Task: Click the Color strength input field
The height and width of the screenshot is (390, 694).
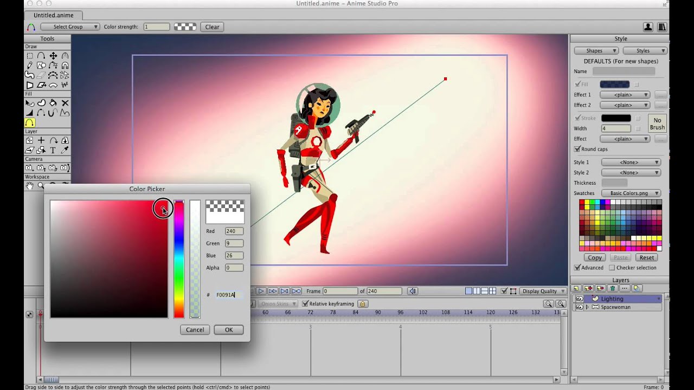Action: (x=157, y=27)
